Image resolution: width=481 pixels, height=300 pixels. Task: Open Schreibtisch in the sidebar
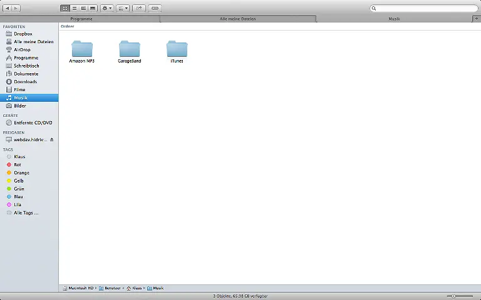coord(29,66)
